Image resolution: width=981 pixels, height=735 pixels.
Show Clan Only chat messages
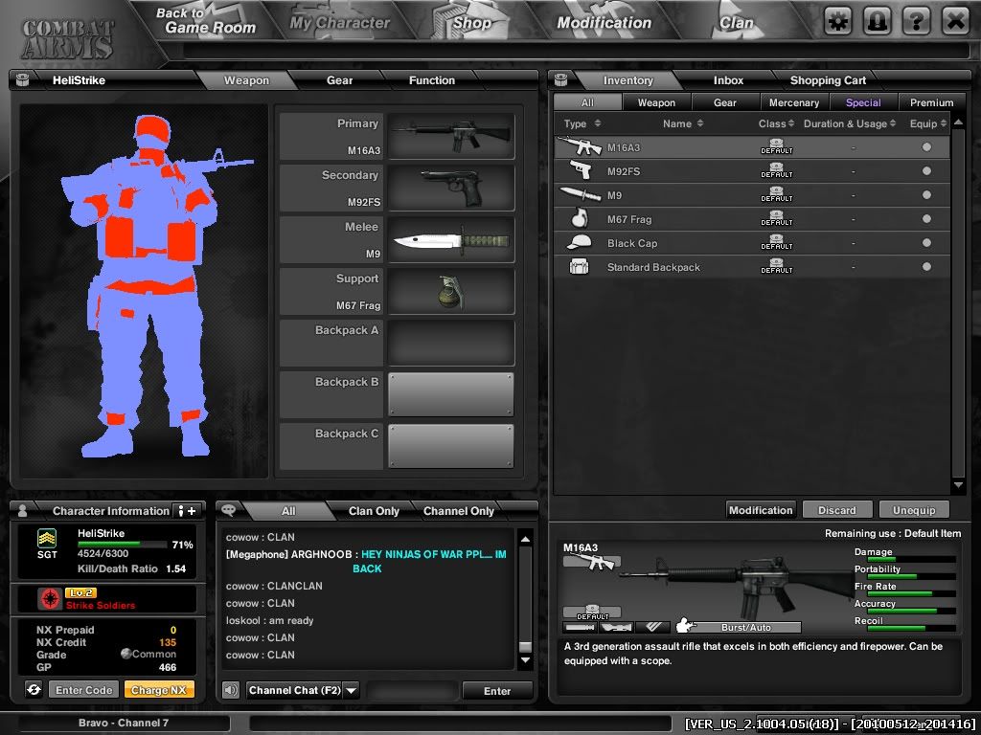coord(374,511)
